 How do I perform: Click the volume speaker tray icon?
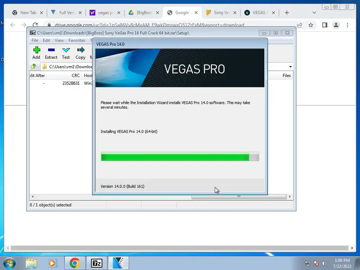pos(324,264)
